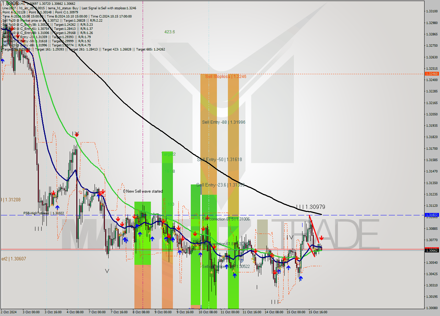Image resolution: width=440 pixels, height=316 pixels.
Task: Click the 1.32050 price axis label
Action: click(x=431, y=114)
